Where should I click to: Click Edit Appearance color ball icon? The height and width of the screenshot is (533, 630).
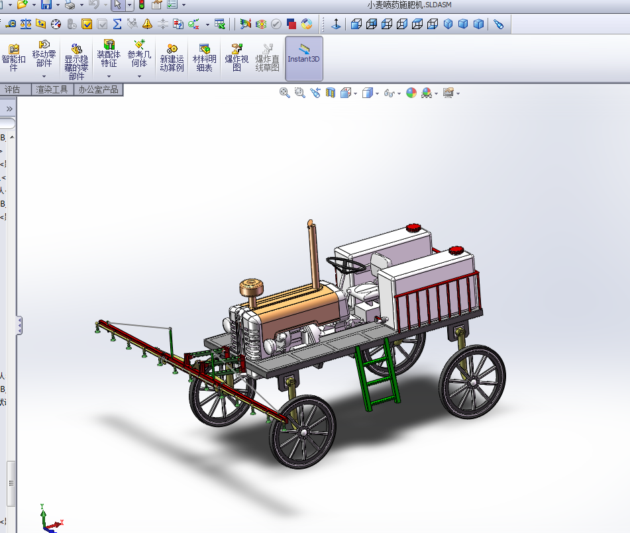tap(411, 93)
